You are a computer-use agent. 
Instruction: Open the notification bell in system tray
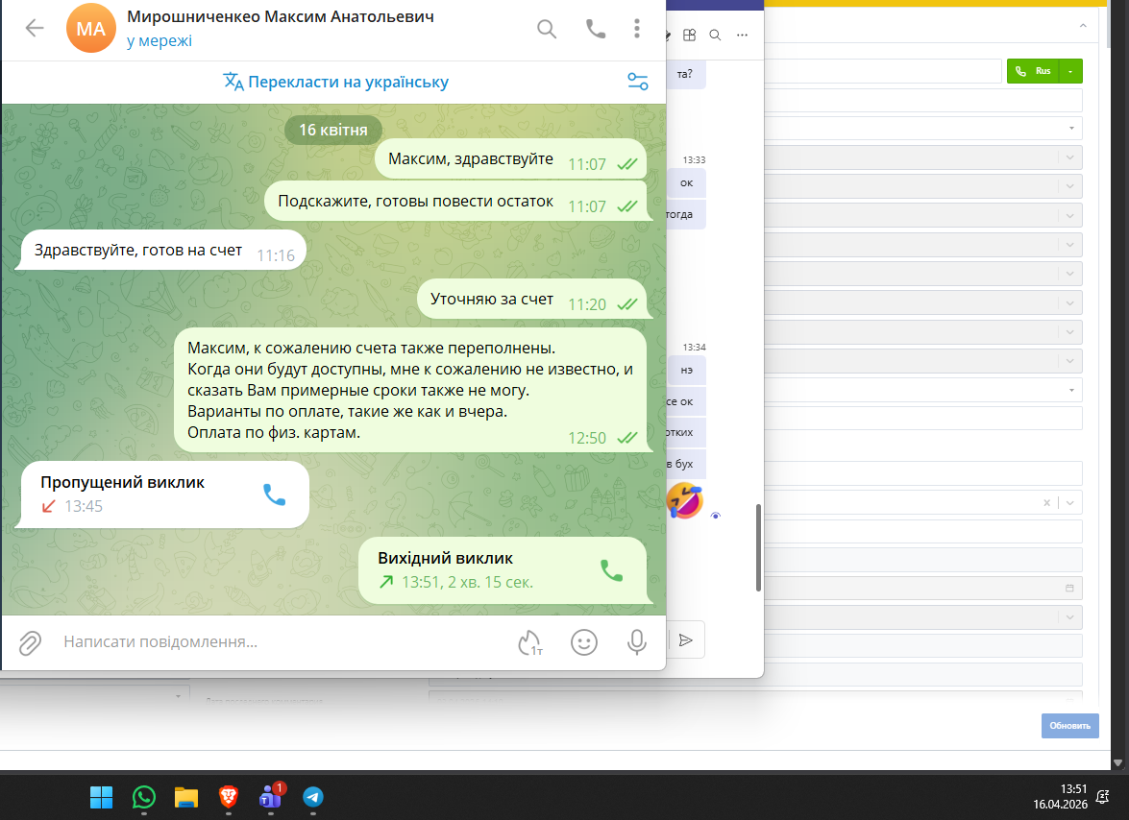[1102, 796]
